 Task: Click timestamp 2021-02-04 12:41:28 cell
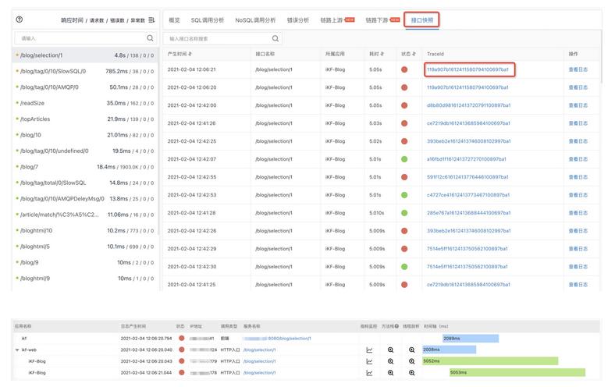point(192,213)
